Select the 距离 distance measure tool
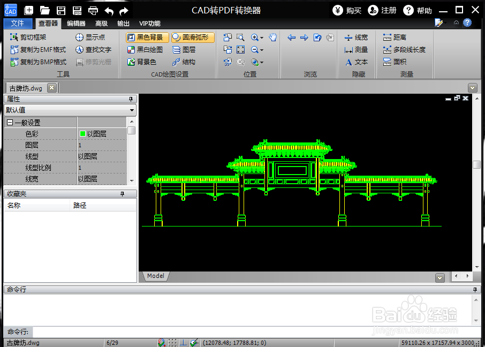 click(x=395, y=37)
